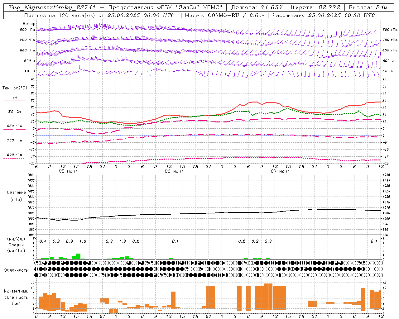The image size is (399, 319).
Task: Click the station title Yug_Nignesortimky_23741
Action: (x=52, y=7)
